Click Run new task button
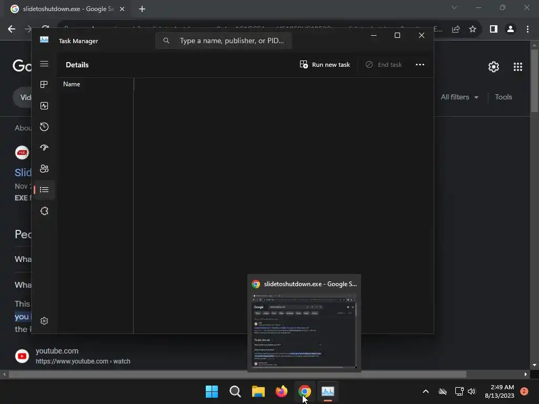The height and width of the screenshot is (404, 539). [x=325, y=65]
